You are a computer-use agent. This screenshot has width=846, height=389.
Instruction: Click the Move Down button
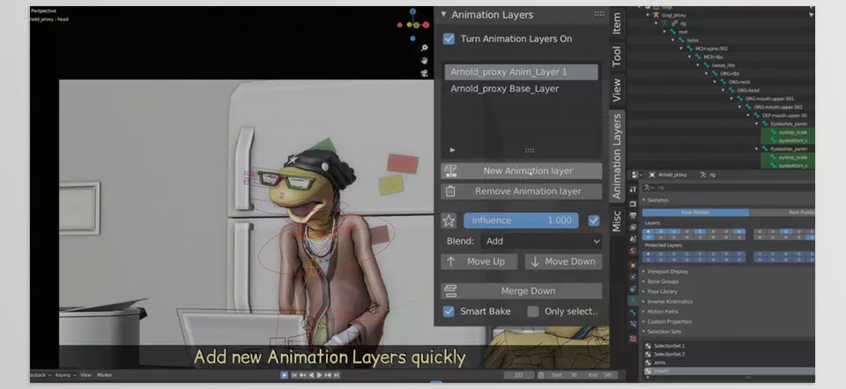tap(563, 262)
